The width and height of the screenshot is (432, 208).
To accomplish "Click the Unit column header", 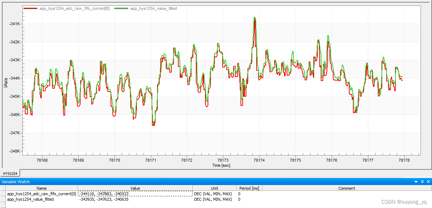I will (214, 188).
